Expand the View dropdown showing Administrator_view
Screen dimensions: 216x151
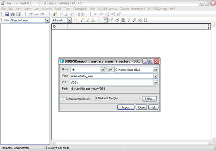(x=156, y=76)
